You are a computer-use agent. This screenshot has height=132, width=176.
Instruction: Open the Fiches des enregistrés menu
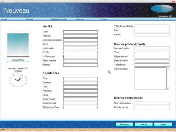coord(59,19)
